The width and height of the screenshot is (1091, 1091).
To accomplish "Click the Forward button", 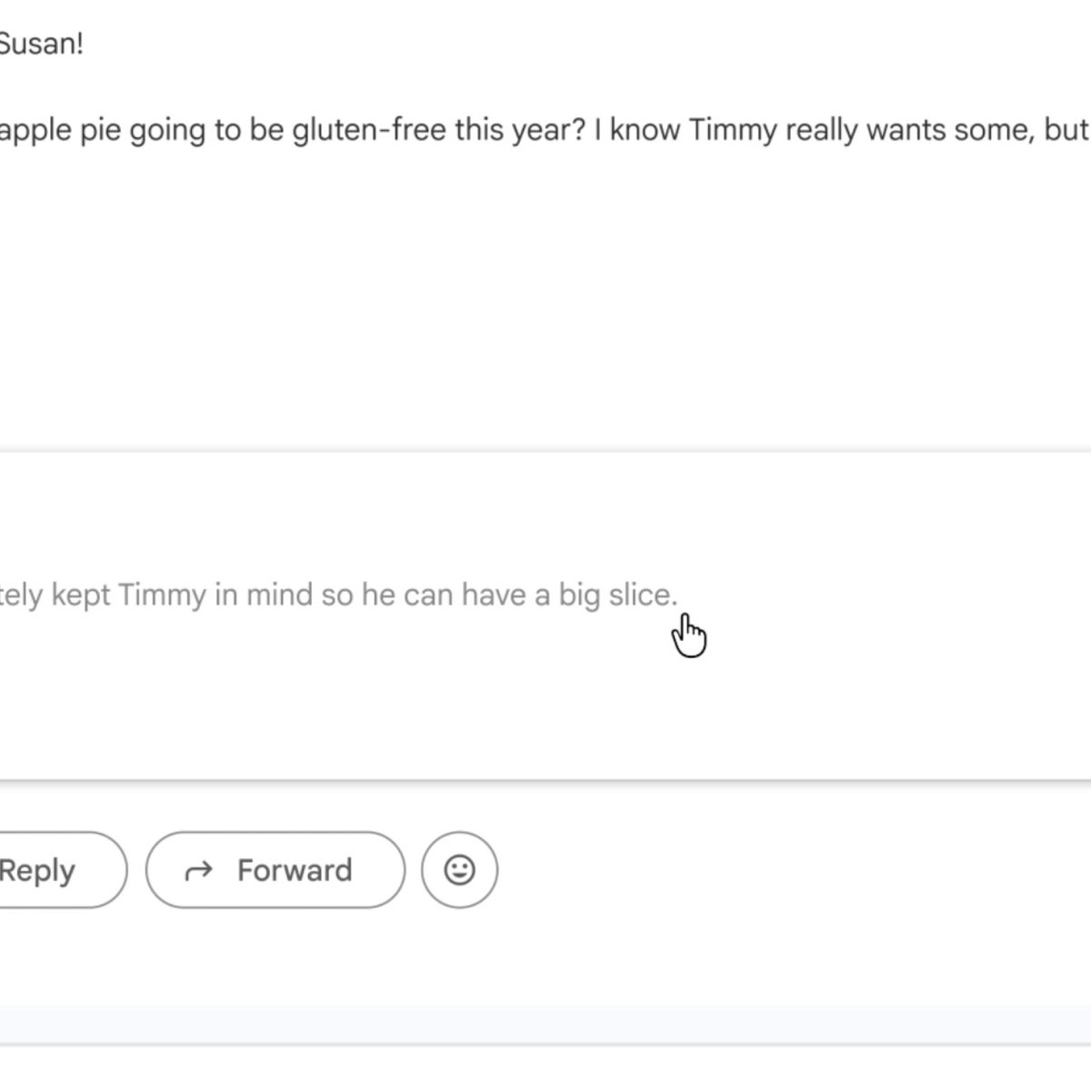I will (x=275, y=870).
